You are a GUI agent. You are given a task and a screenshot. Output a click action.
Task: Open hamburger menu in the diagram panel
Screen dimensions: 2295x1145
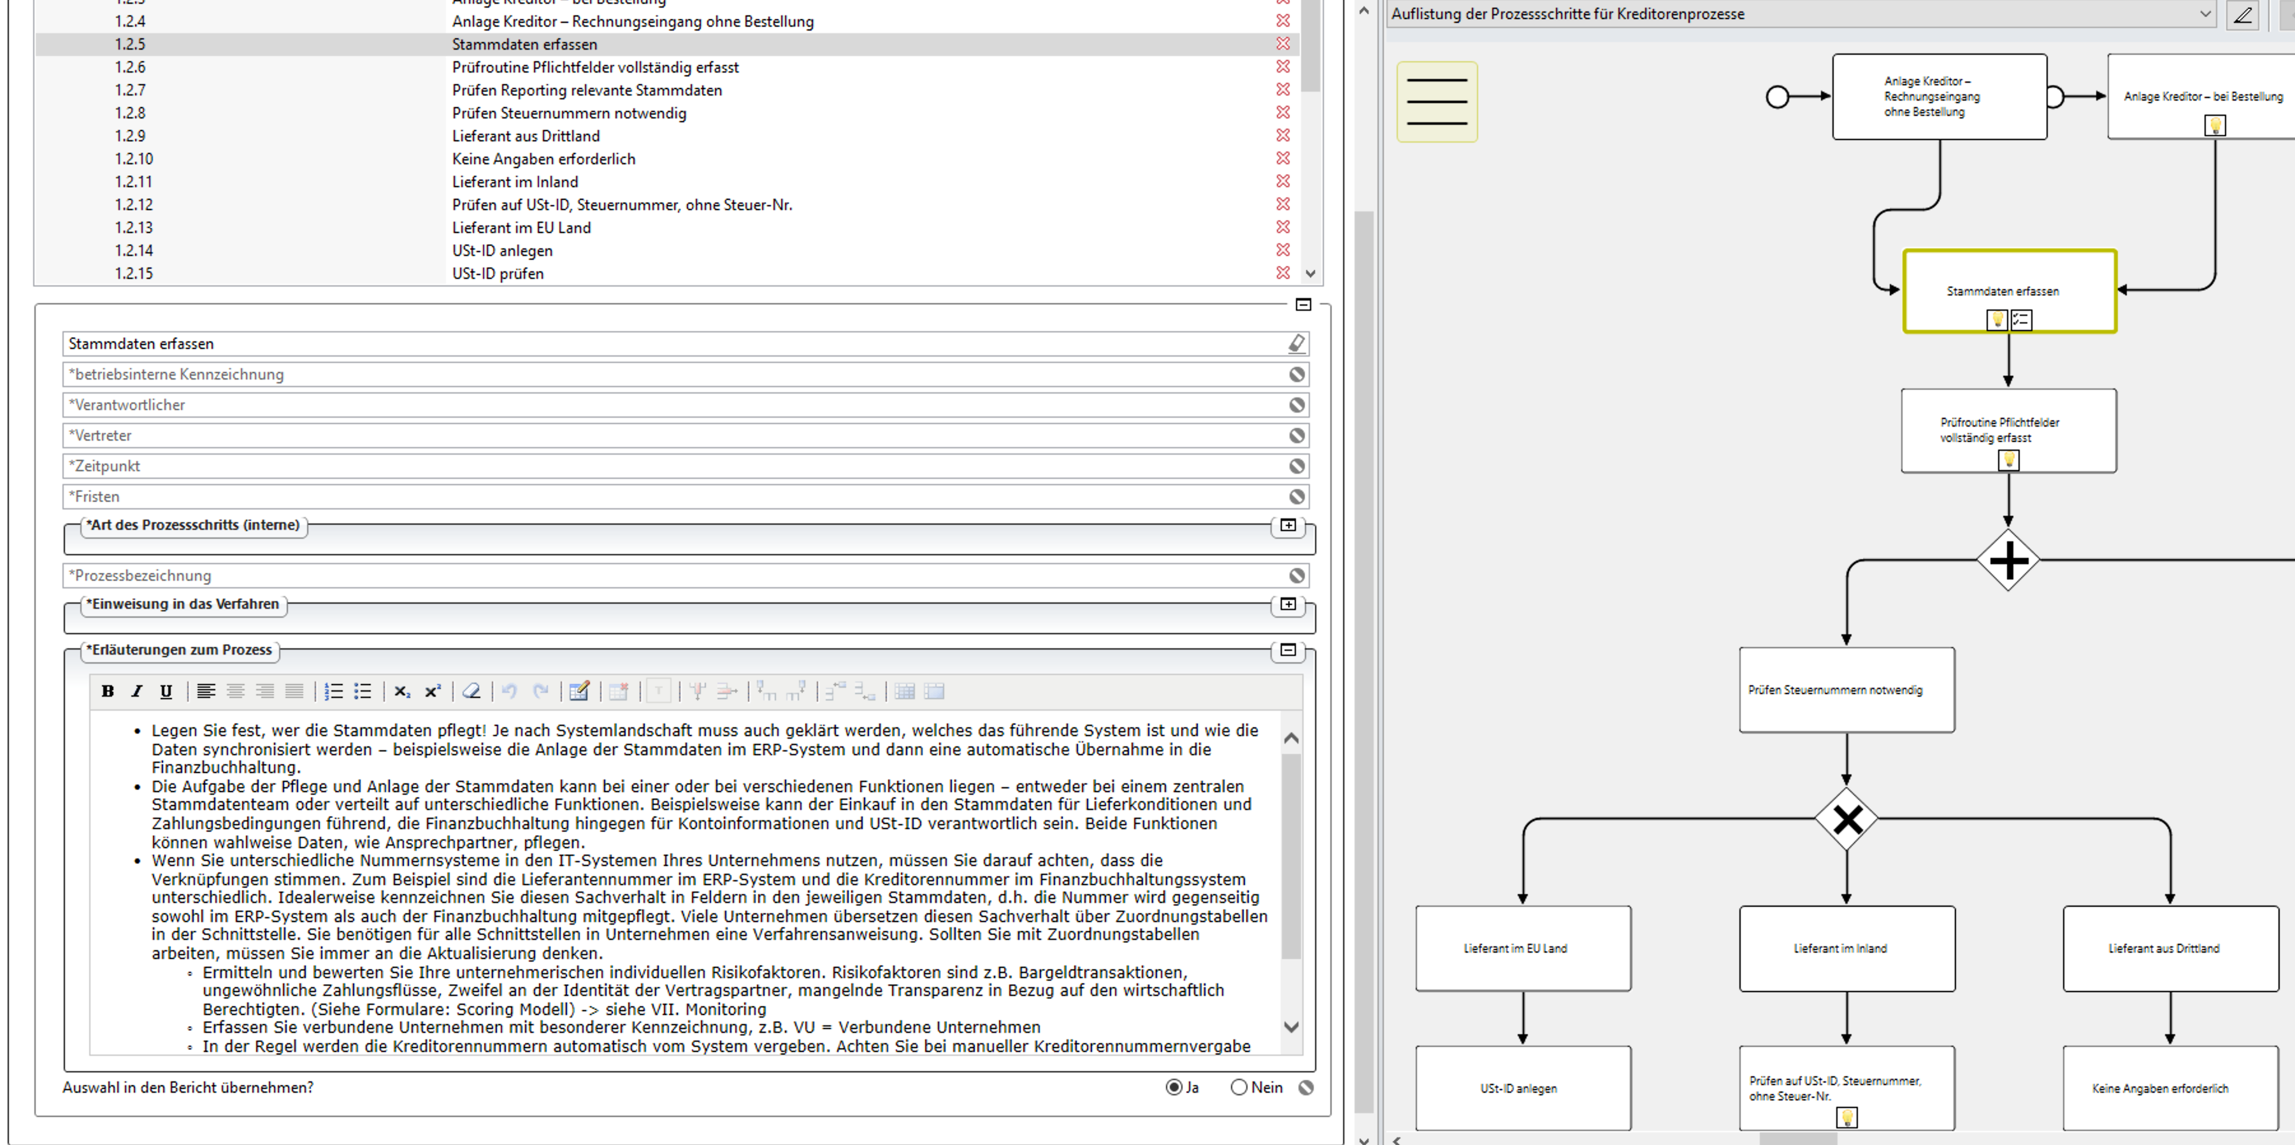pos(1436,101)
